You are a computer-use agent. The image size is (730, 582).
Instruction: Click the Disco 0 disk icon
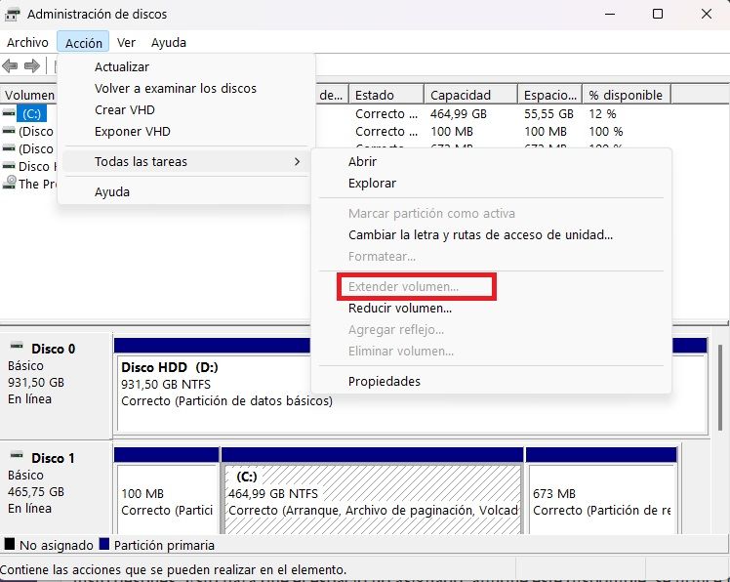point(17,346)
